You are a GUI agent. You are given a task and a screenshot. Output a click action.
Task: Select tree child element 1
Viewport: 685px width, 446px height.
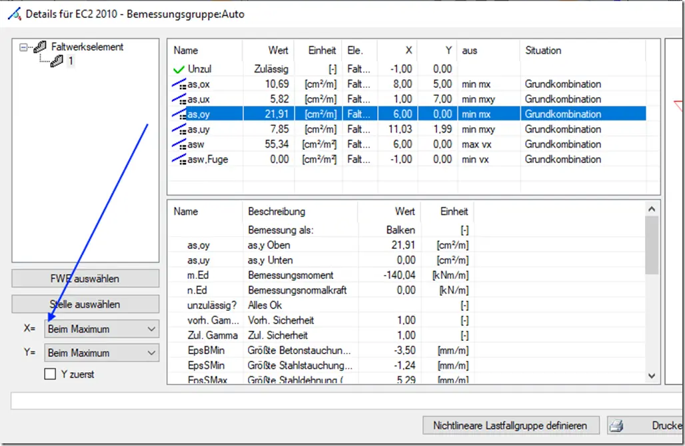[71, 61]
